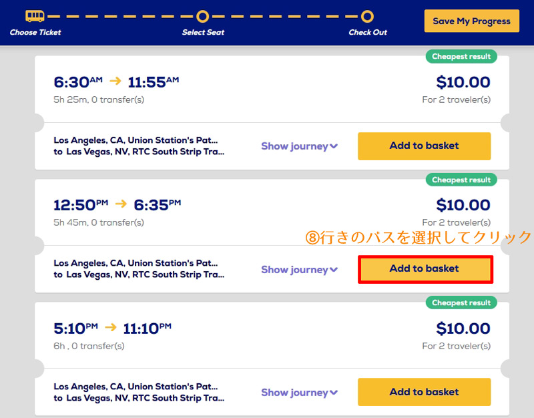
Task: Click the Choose Ticket step label
Action: [x=35, y=32]
